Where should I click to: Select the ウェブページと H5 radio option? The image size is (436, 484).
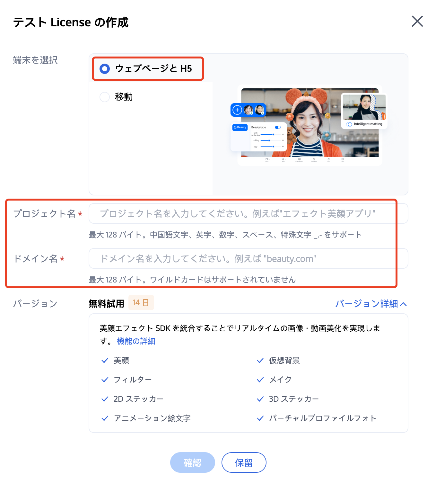[105, 68]
